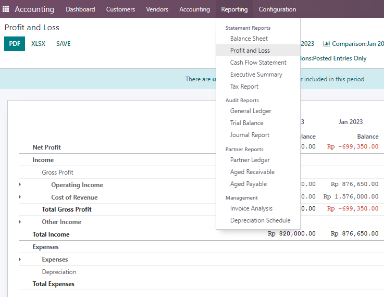Click Total Income value Rp 820,000.00

click(292, 233)
